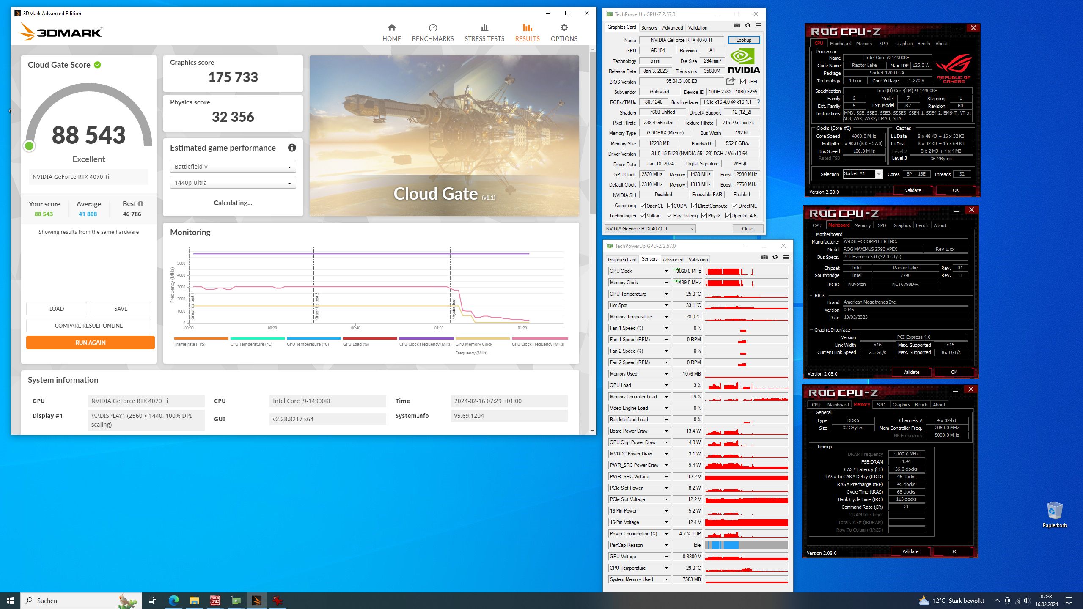
Task: Open the 3DMark HOME section
Action: coord(391,33)
